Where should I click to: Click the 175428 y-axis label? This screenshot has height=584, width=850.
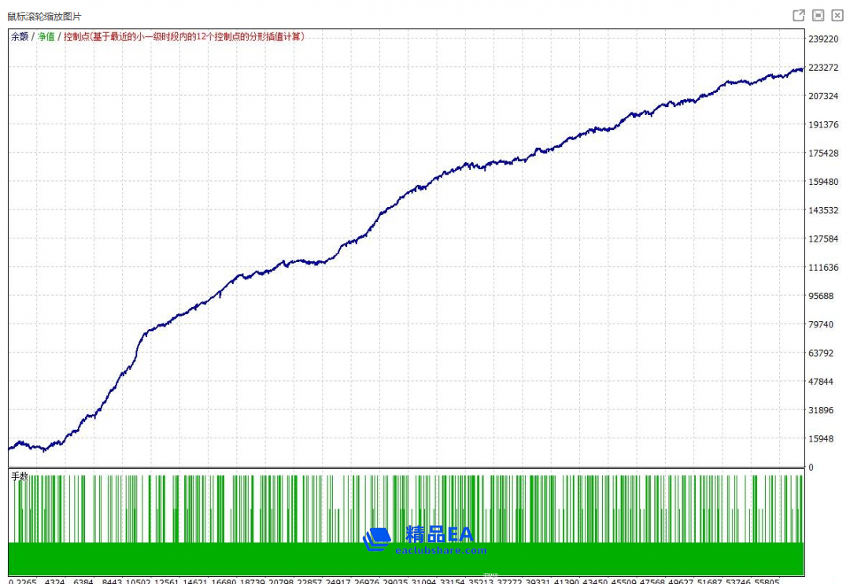pos(823,153)
